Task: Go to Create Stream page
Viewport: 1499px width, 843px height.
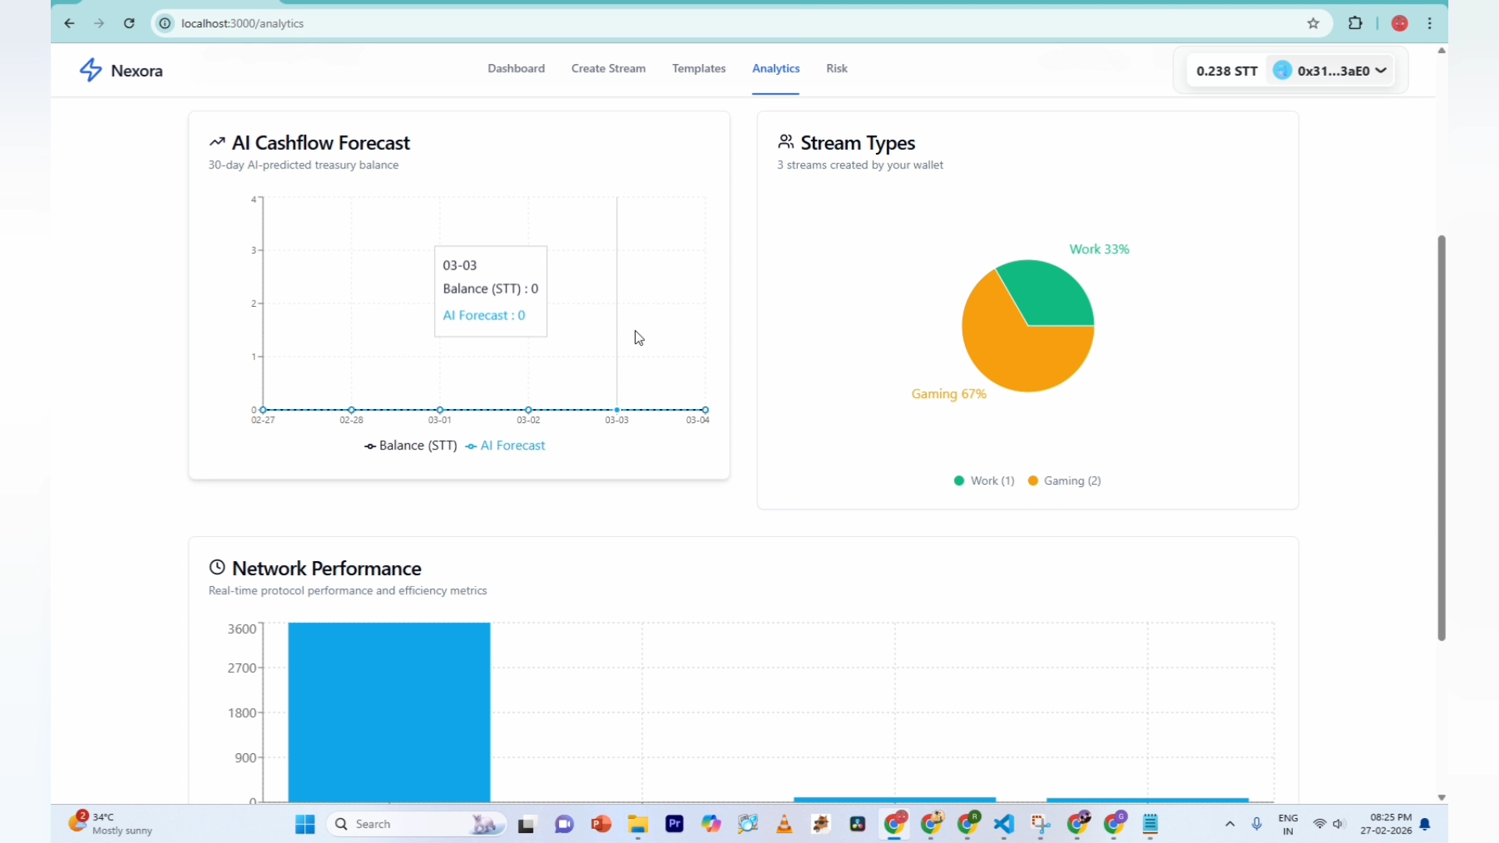Action: [608, 69]
